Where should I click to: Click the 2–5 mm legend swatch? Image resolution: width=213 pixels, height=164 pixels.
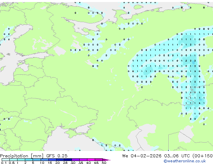point(29,160)
